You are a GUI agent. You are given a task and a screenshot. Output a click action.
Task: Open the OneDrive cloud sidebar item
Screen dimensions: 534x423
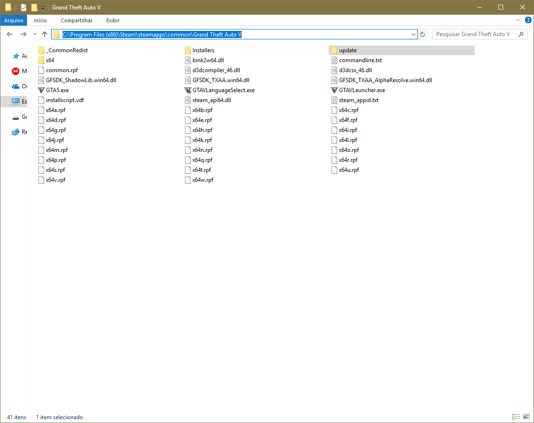pos(16,86)
